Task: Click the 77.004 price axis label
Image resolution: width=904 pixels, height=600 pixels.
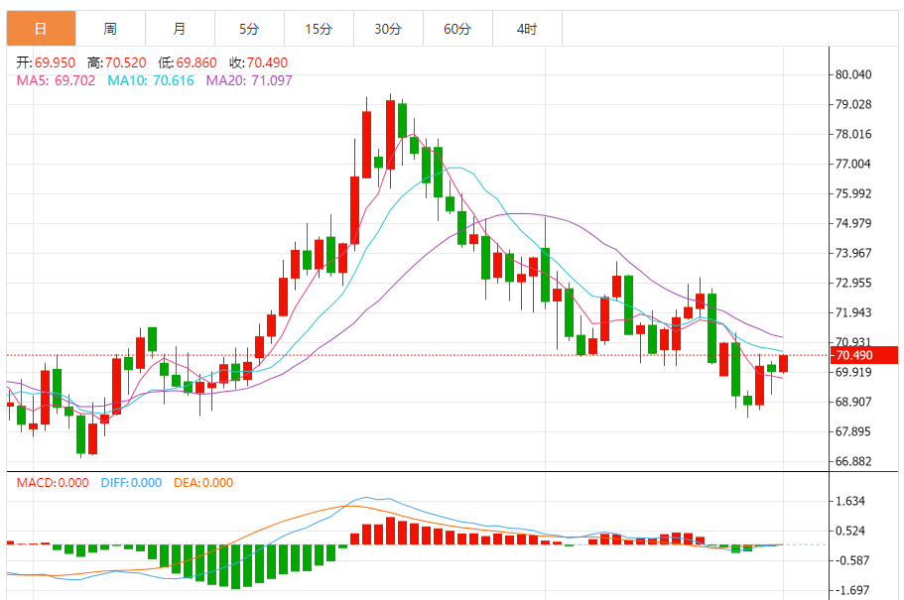Action: (x=853, y=164)
